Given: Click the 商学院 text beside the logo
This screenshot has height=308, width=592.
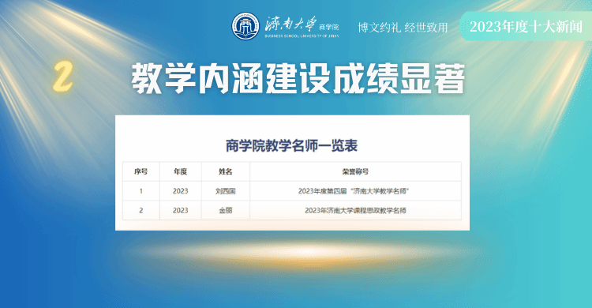Looking at the screenshot, I should (329, 27).
